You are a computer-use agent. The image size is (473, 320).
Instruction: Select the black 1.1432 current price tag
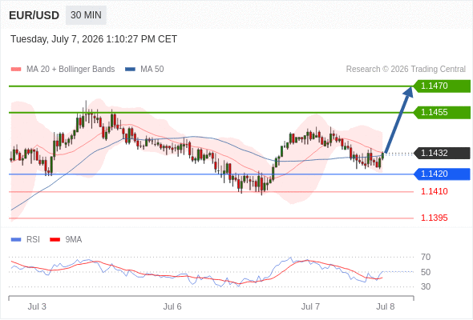click(x=442, y=153)
